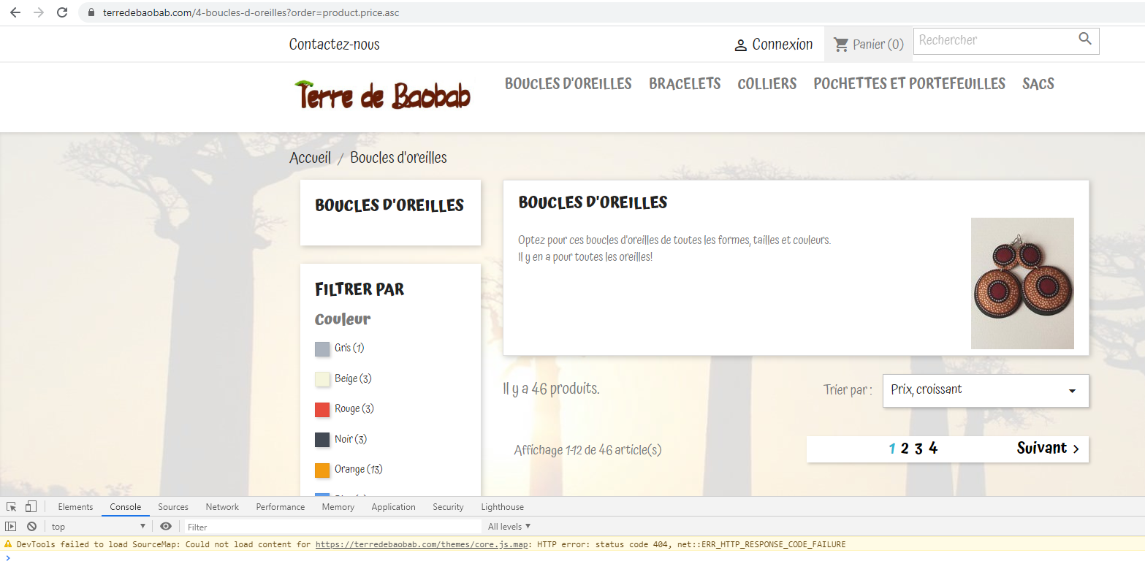Image resolution: width=1145 pixels, height=583 pixels.
Task: Click the Gris color swatch filter
Action: click(x=322, y=348)
